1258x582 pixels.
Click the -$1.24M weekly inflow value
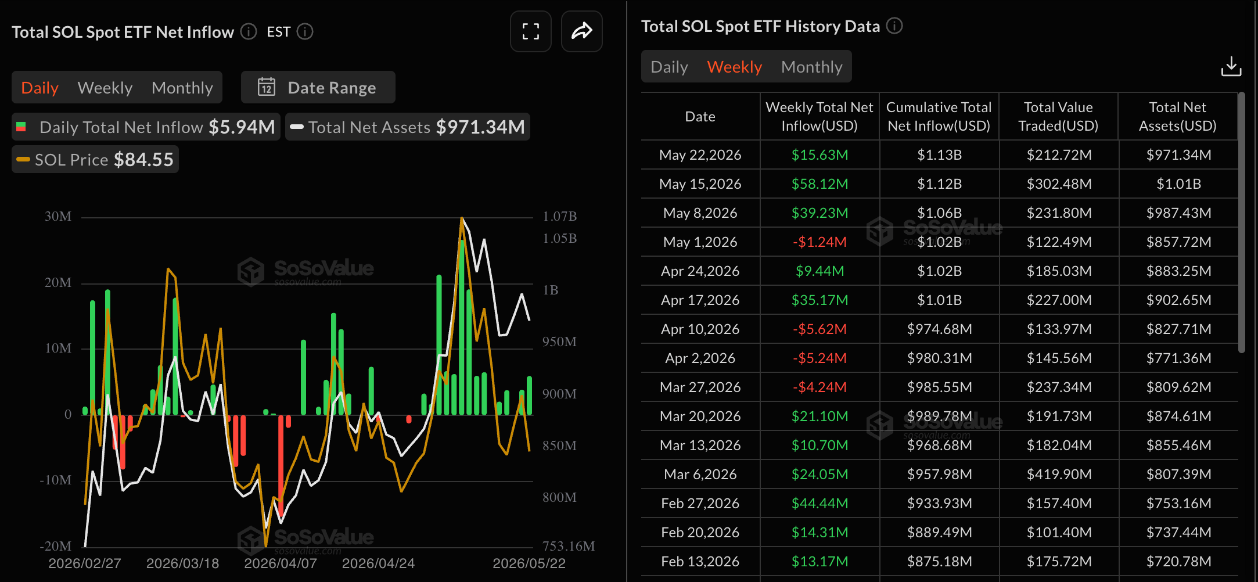tap(820, 242)
